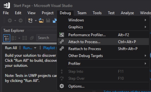Click the Navigate Backward arrow icon
The height and width of the screenshot is (92, 151).
[10, 20]
